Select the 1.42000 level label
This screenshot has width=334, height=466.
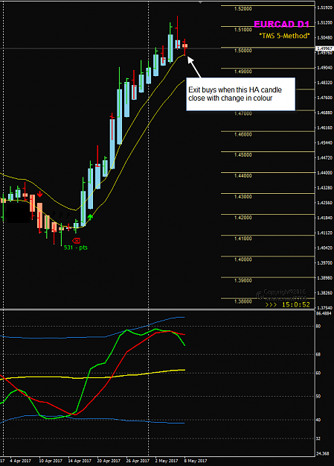tap(243, 218)
